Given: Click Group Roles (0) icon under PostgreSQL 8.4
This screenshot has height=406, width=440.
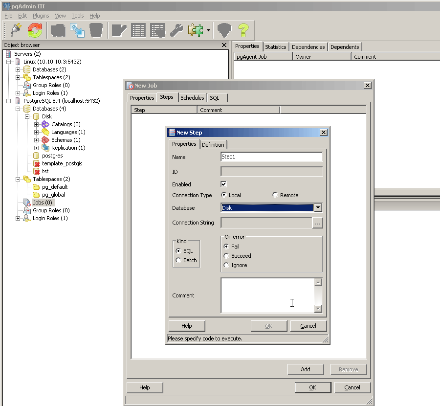Looking at the screenshot, I should click(27, 210).
